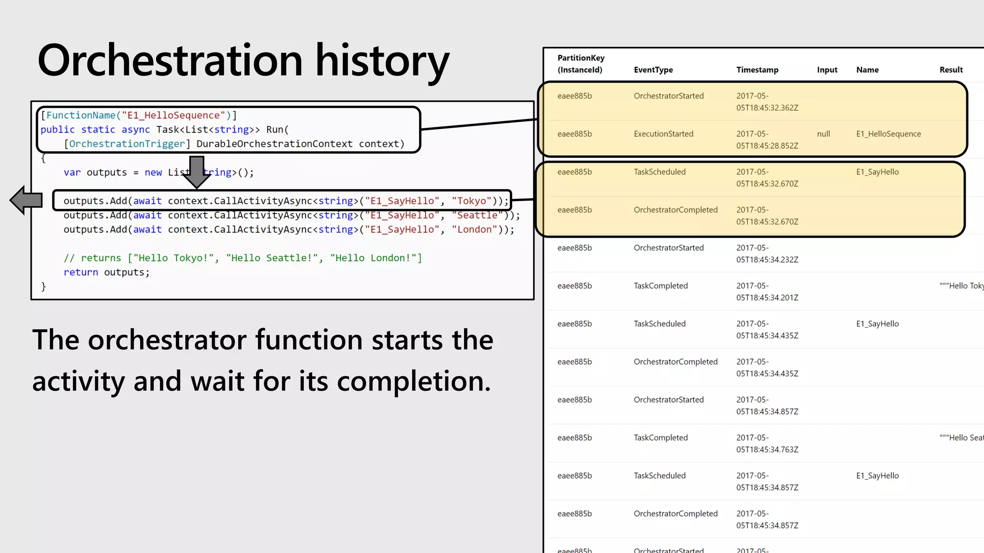
Task: Select the ExecutionStarted event row
Action: [663, 134]
